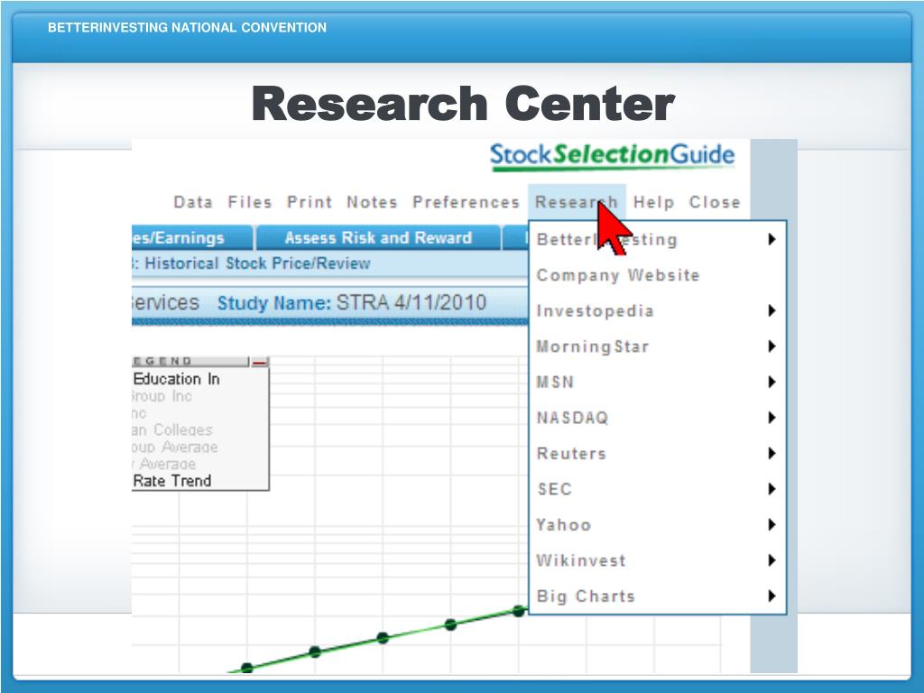This screenshot has height=693, width=924.
Task: Click the Legend title bar
Action: [190, 361]
